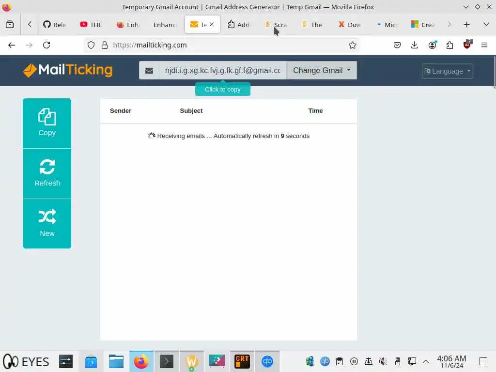This screenshot has width=496, height=372.
Task: Open the Firefox account icon
Action: (x=432, y=45)
